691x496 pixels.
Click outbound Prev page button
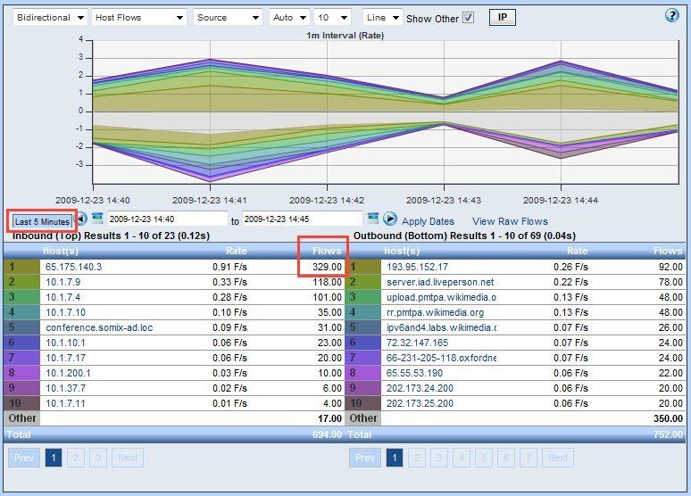click(365, 458)
